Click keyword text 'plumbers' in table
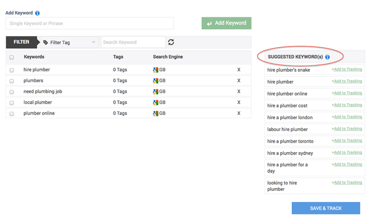The width and height of the screenshot is (368, 220). [33, 81]
